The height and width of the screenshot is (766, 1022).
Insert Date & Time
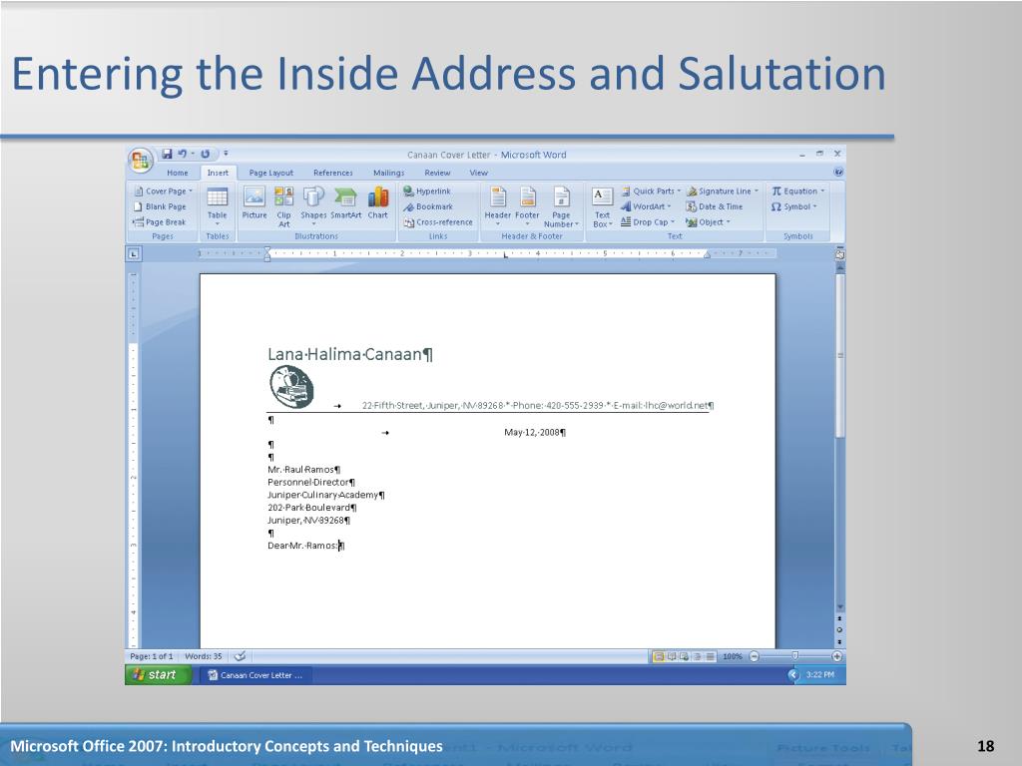tap(715, 206)
